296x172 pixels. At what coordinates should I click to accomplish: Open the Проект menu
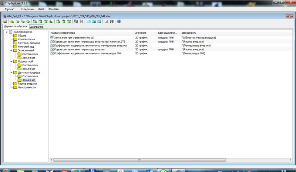pos(10,8)
